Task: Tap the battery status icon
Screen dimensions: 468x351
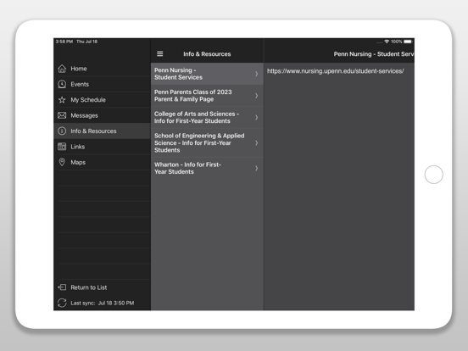Action: point(408,42)
